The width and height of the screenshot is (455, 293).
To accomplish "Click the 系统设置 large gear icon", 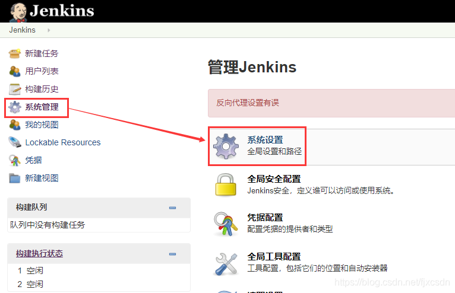I will [226, 146].
